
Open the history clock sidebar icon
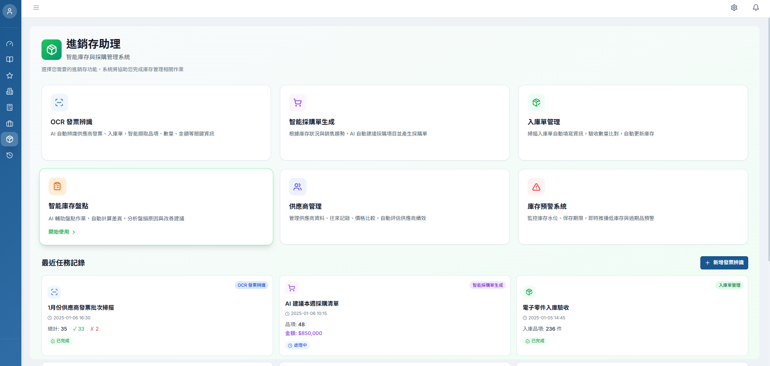pos(10,155)
